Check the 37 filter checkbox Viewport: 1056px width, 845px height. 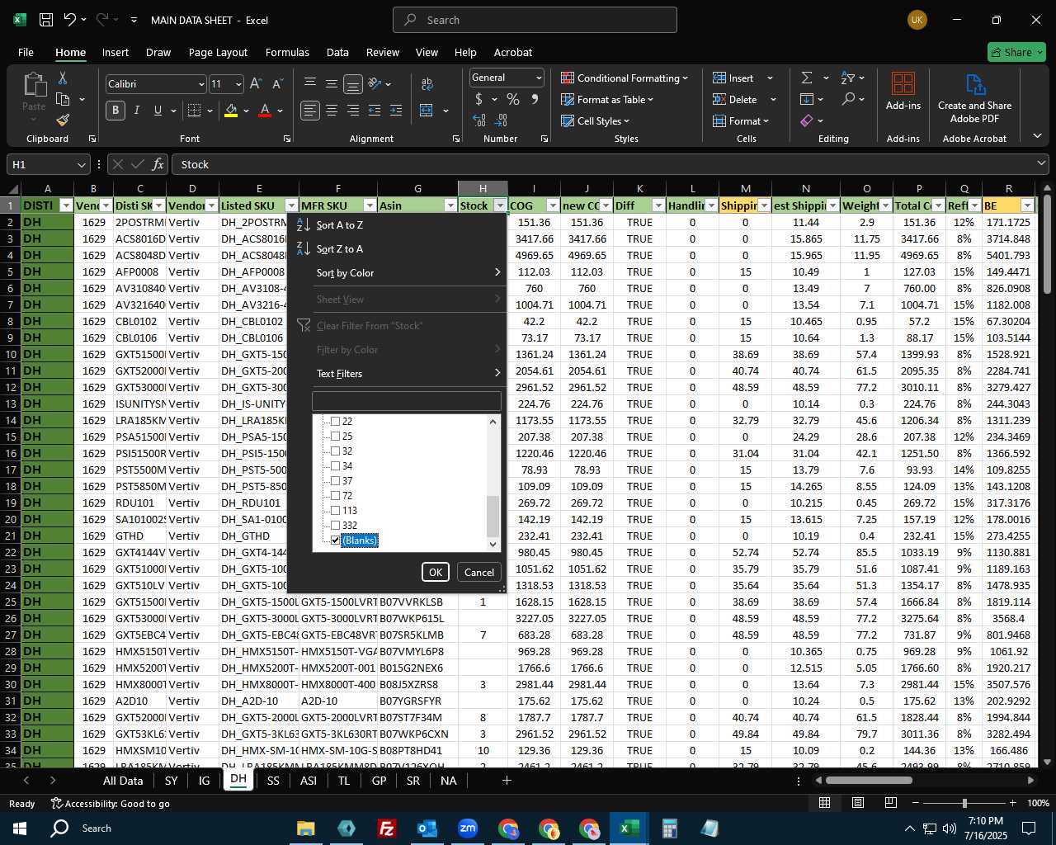pos(335,480)
